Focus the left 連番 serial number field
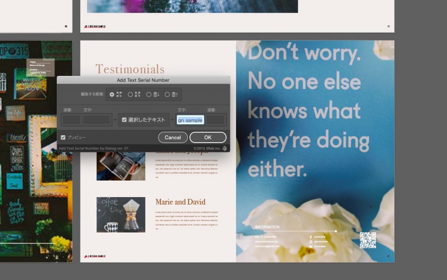The height and width of the screenshot is (280, 447). pos(71,120)
